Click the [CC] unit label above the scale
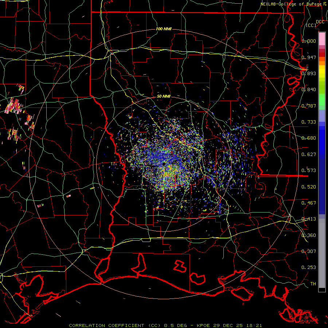This screenshot has width=328, height=328. click(x=311, y=25)
